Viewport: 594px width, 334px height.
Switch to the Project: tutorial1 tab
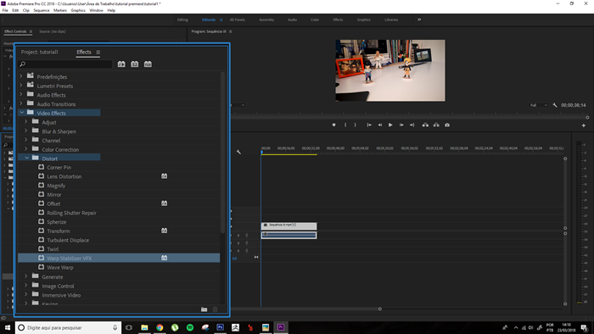point(39,53)
